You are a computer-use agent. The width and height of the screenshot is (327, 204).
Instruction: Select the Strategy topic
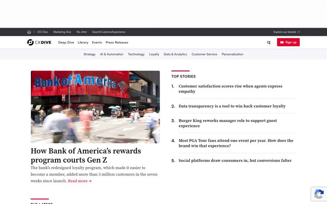89,54
